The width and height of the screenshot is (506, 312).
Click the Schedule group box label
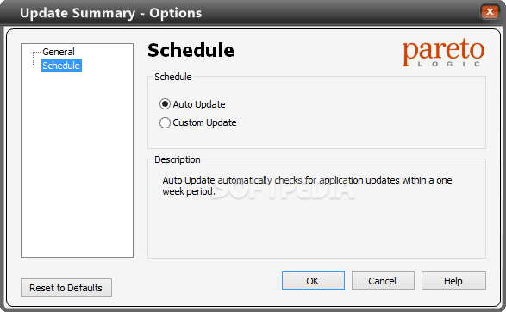coord(173,77)
